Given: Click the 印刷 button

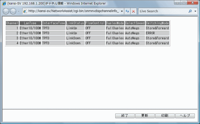Looking at the screenshot, I should (165, 116).
